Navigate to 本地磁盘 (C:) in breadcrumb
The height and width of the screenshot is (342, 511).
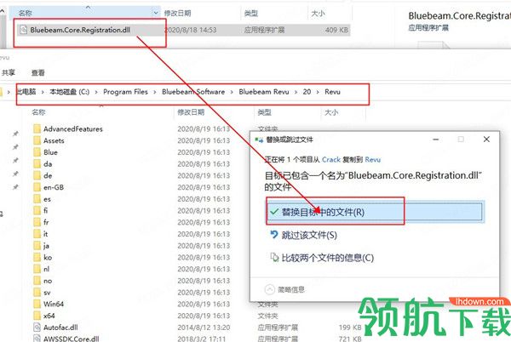(x=70, y=92)
